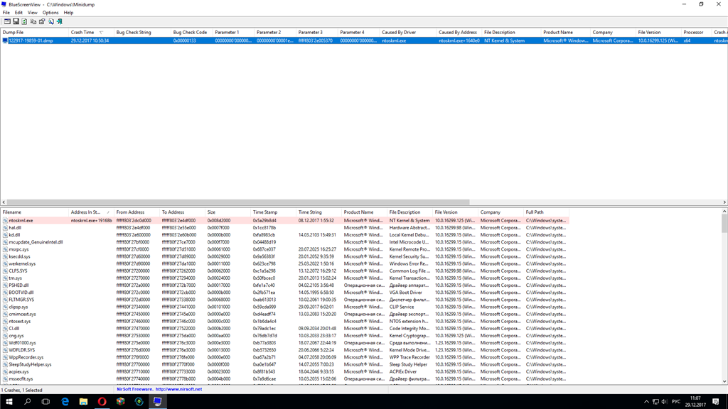Sort by Processor column header
Viewport: 728px width, 409px height.
pyautogui.click(x=697, y=33)
